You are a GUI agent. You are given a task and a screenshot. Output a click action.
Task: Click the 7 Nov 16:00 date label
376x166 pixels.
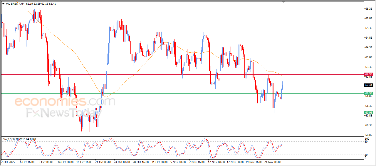(x=197, y=162)
